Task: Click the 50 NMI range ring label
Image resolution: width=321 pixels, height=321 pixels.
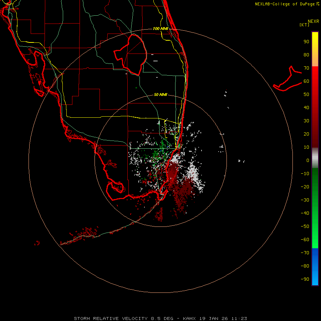Action: tap(160, 95)
